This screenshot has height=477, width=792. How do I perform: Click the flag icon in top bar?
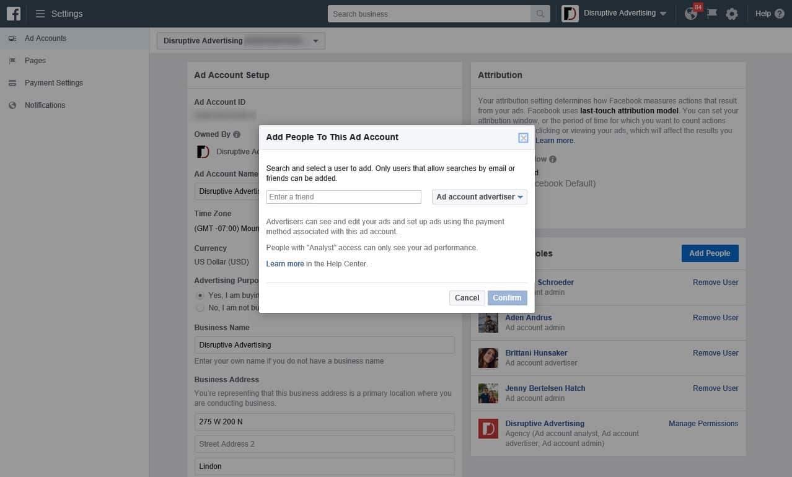[x=712, y=14]
